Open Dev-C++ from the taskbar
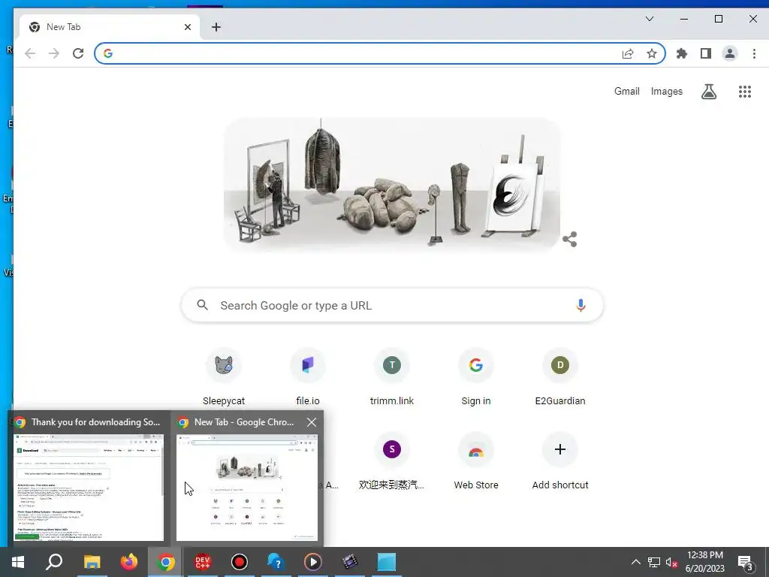Viewport: 769px width, 577px height. pyautogui.click(x=203, y=562)
